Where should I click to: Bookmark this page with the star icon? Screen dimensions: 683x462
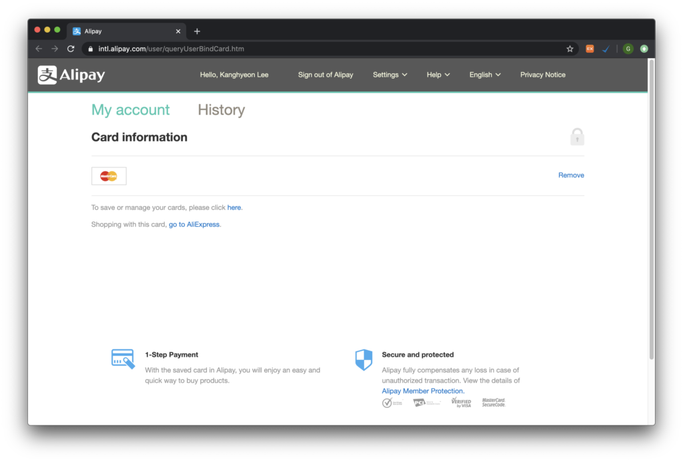click(570, 49)
